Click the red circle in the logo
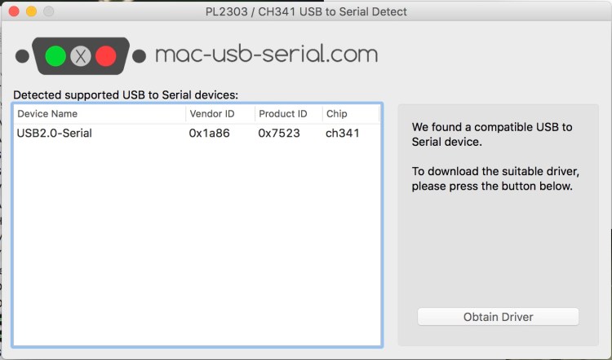The width and height of the screenshot is (612, 360). point(105,56)
